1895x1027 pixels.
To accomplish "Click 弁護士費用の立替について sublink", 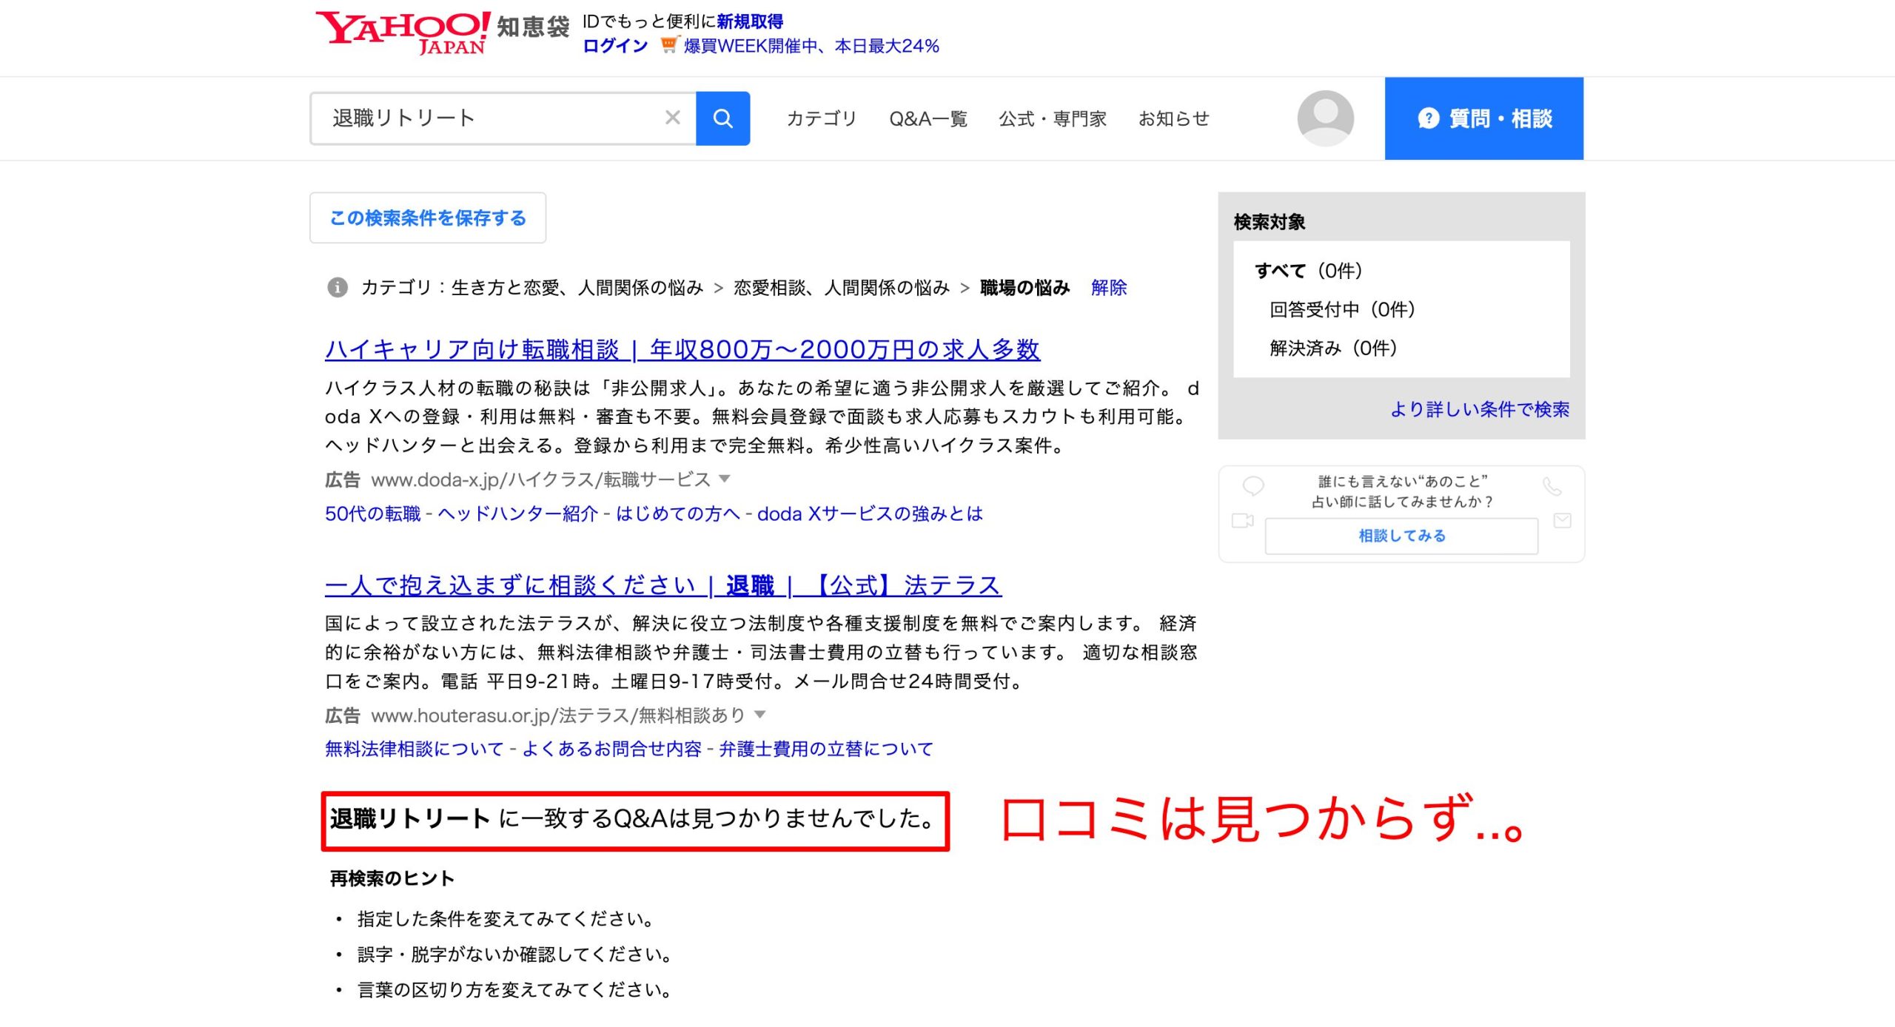I will click(826, 749).
